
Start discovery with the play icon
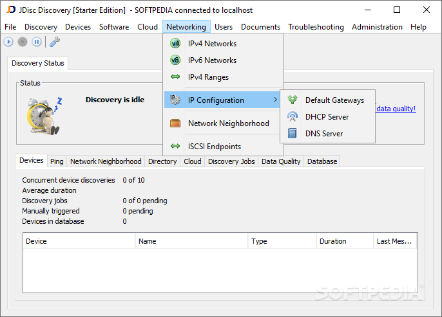click(8, 42)
